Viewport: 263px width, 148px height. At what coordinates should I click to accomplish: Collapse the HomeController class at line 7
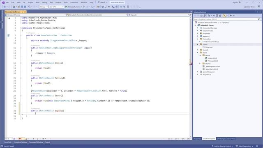21,35
